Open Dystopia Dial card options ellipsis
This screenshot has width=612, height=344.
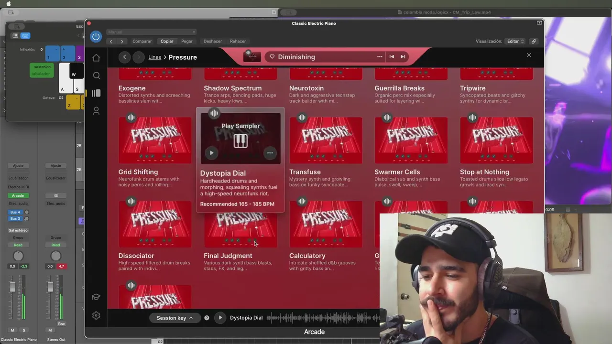click(x=270, y=153)
